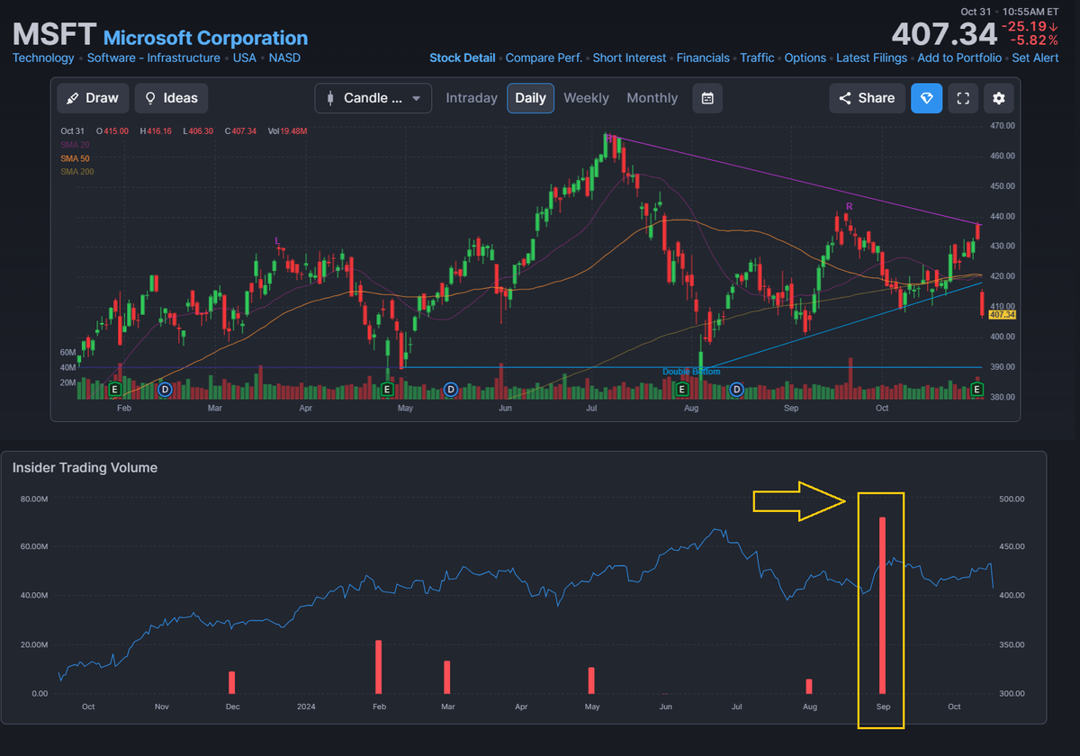Open the Short Interest menu item
This screenshot has height=756, width=1080.
(x=630, y=58)
